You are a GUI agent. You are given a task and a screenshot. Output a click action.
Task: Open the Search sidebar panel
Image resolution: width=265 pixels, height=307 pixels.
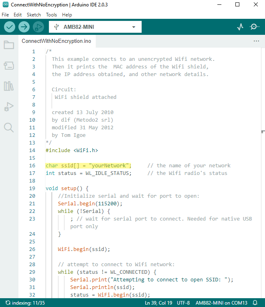coord(9,127)
